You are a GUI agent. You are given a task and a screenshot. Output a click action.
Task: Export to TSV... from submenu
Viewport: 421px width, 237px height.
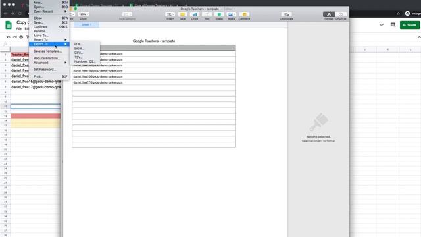[x=85, y=57]
